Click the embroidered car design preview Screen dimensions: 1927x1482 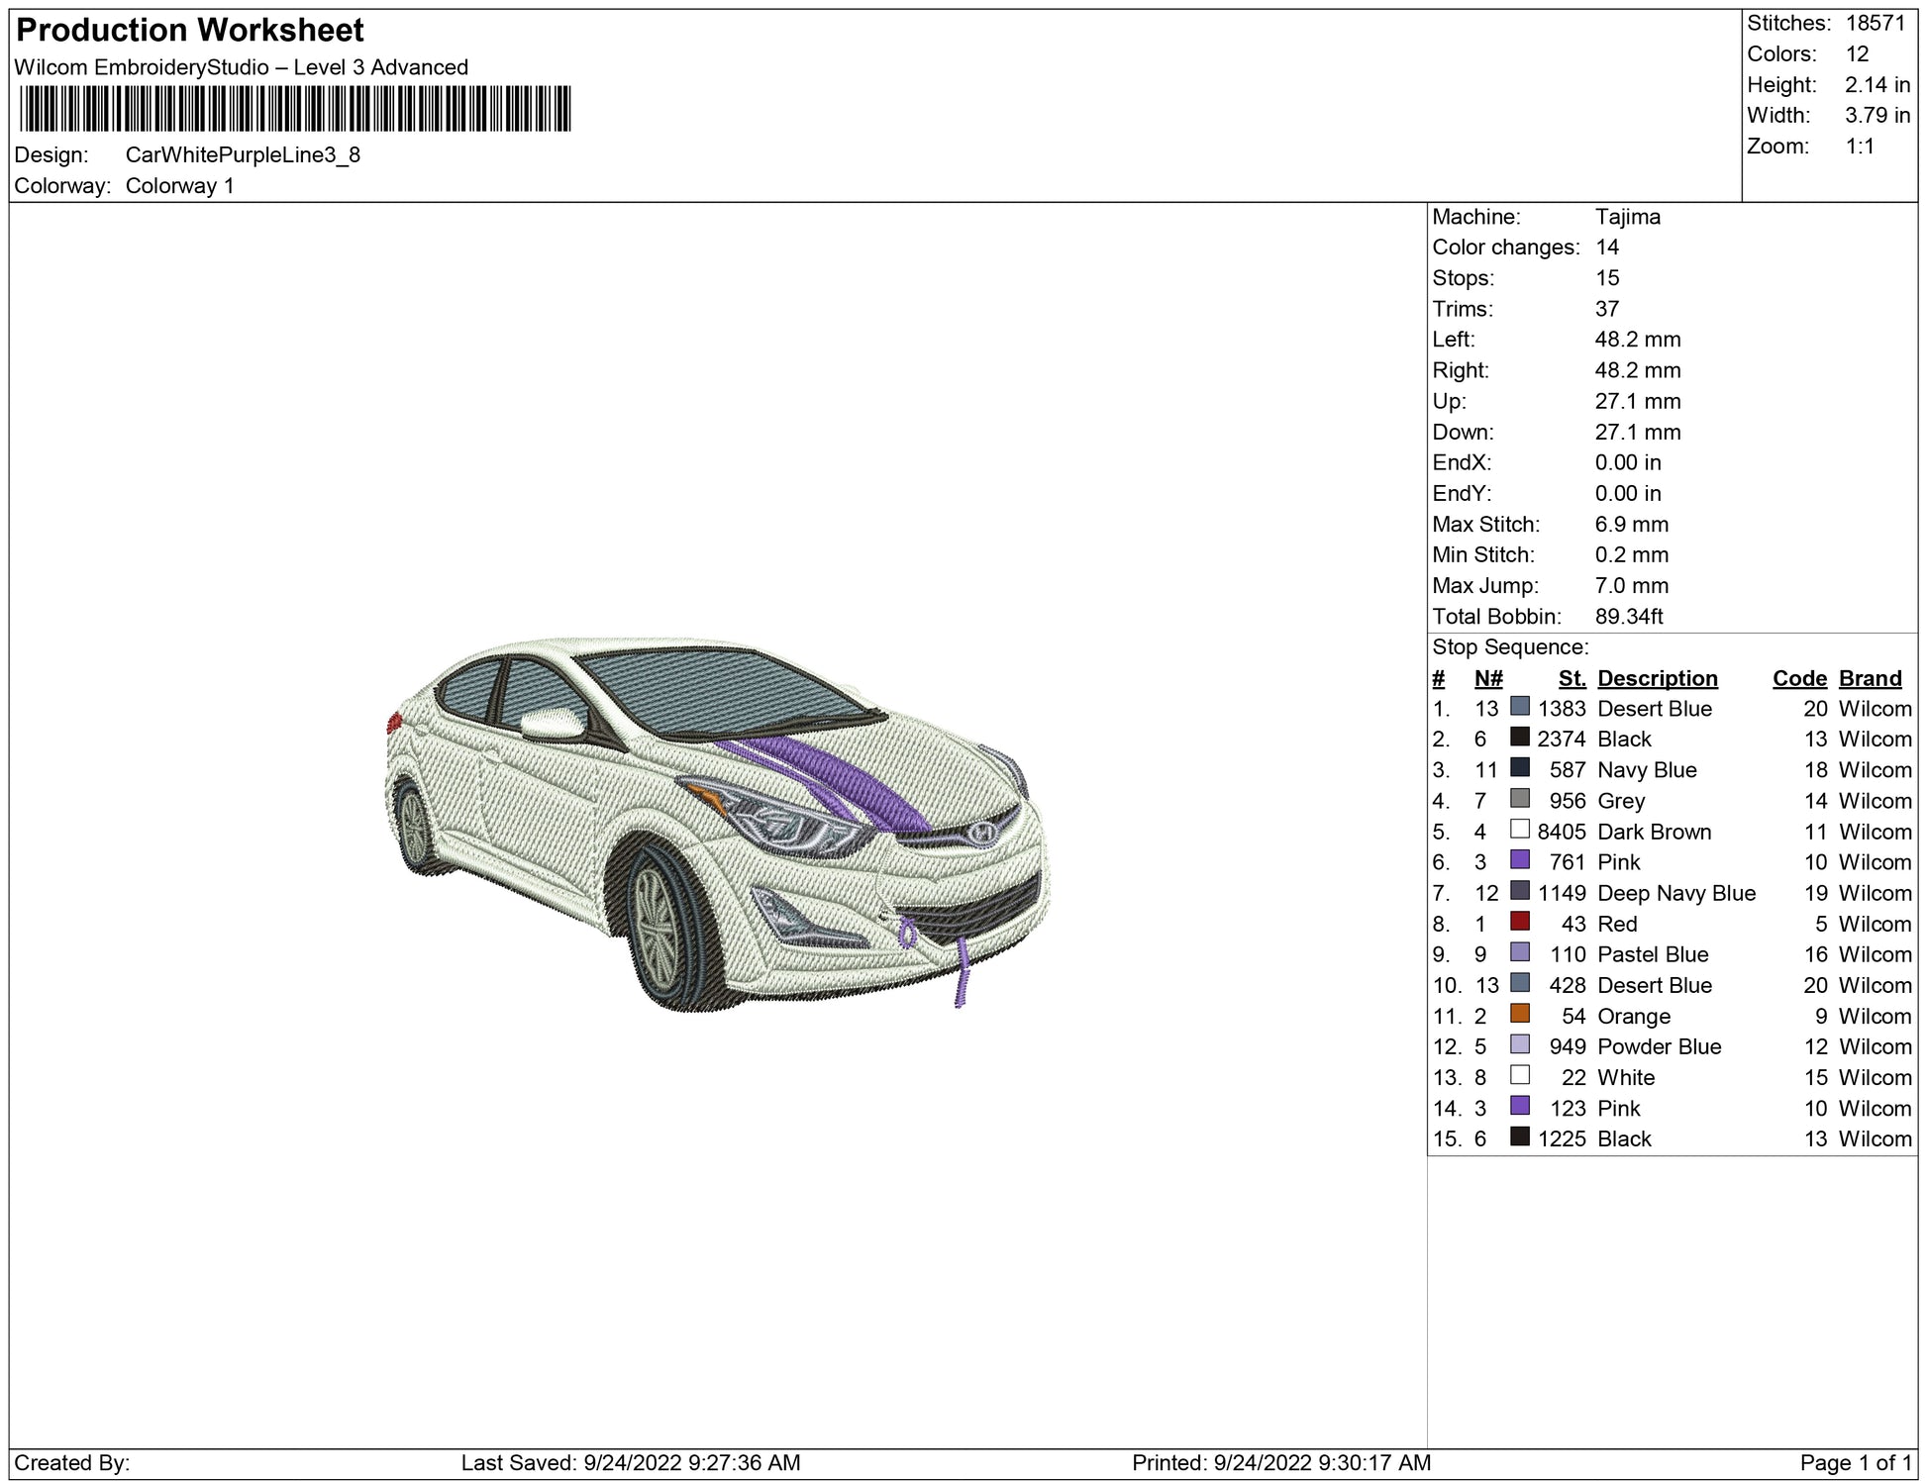(x=717, y=822)
